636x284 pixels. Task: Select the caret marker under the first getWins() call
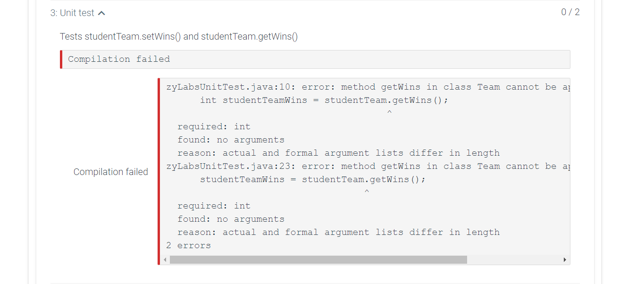coord(389,111)
